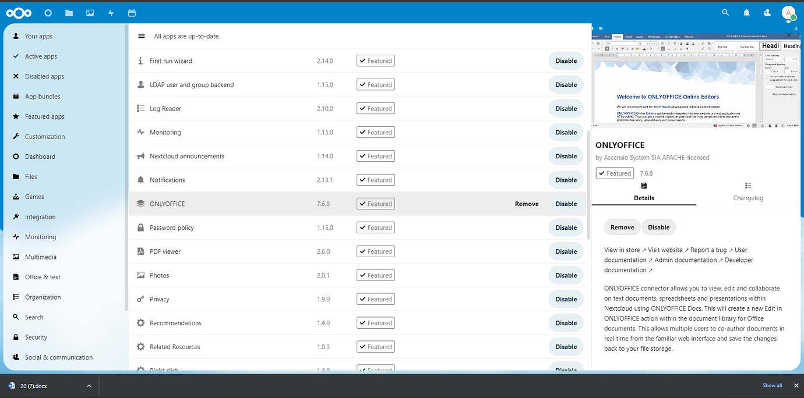The image size is (804, 398).
Task: Open the notifications bell in the header
Action: coord(746,12)
